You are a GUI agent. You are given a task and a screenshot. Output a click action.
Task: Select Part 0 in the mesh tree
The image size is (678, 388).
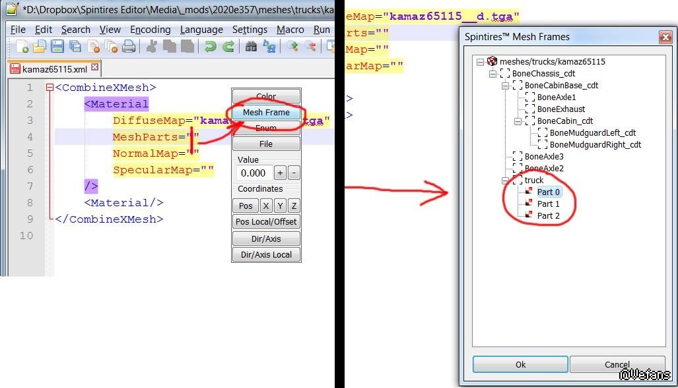(x=549, y=192)
